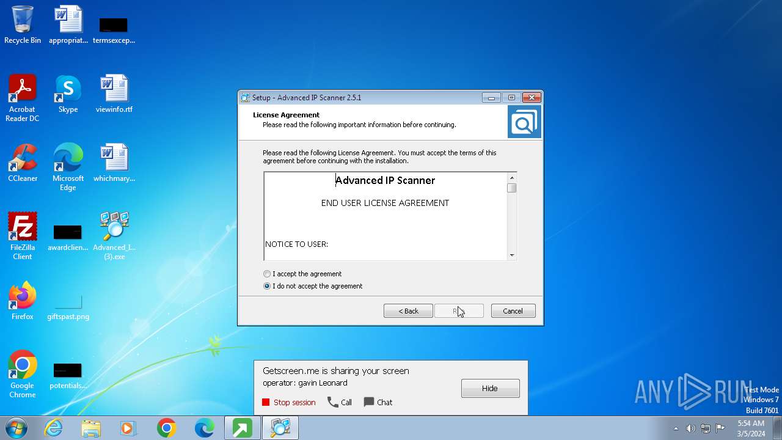The image size is (782, 440).
Task: Click the "NOTICE TO USER:" text
Action: (x=297, y=244)
